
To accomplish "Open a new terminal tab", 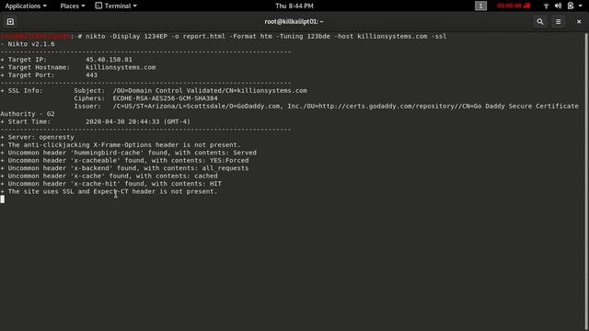I will [10, 22].
